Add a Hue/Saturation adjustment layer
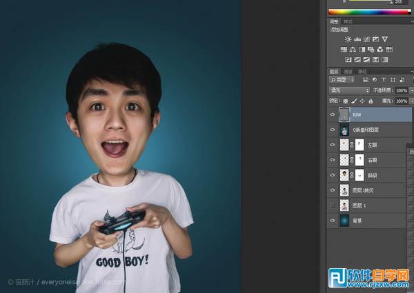This screenshot has width=414, height=293. click(344, 50)
